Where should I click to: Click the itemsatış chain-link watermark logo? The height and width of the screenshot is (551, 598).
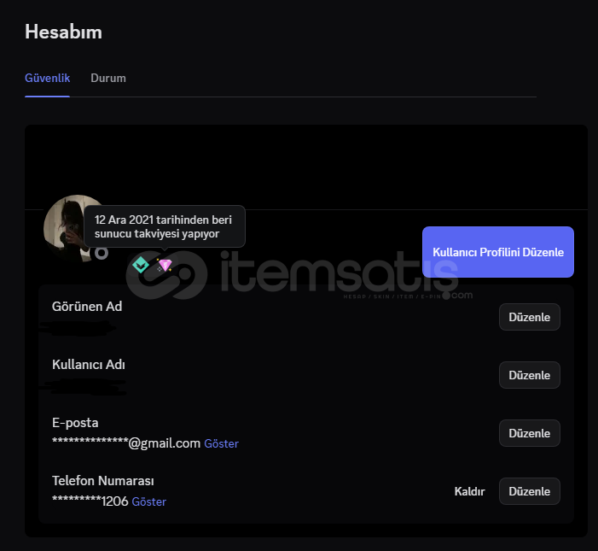coord(166,275)
